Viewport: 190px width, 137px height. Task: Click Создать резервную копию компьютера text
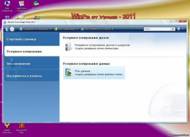pyautogui.click(x=97, y=49)
